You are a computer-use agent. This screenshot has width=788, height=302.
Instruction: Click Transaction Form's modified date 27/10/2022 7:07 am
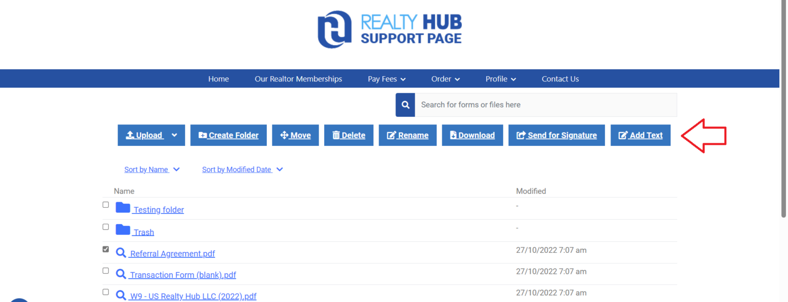click(551, 272)
